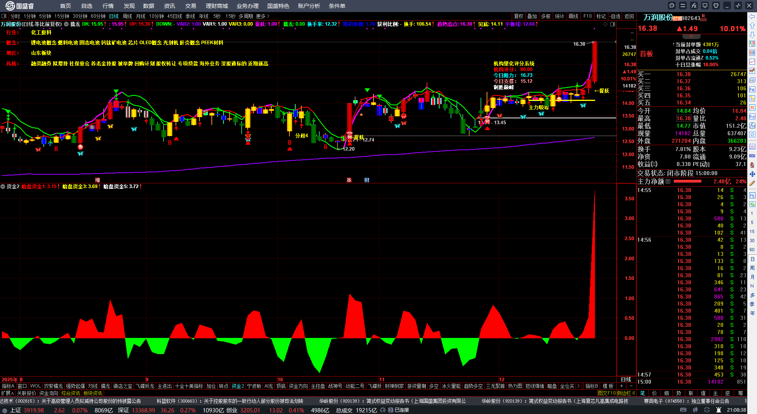Screen dimensions: 757x414
Task: Expand the round dropdown before 资金2 label
Action: pos(3,186)
